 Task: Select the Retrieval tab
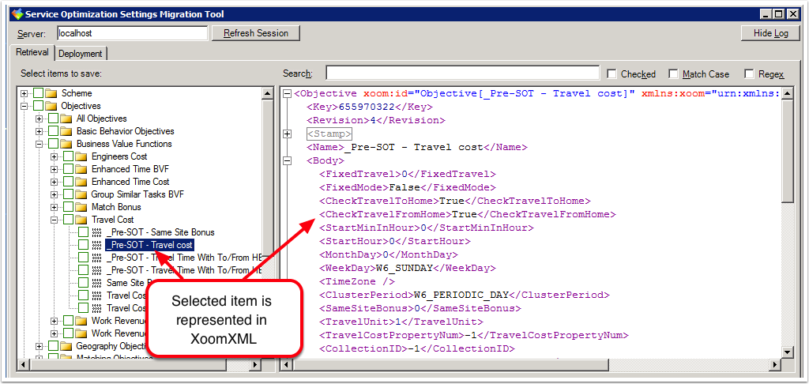[x=32, y=53]
